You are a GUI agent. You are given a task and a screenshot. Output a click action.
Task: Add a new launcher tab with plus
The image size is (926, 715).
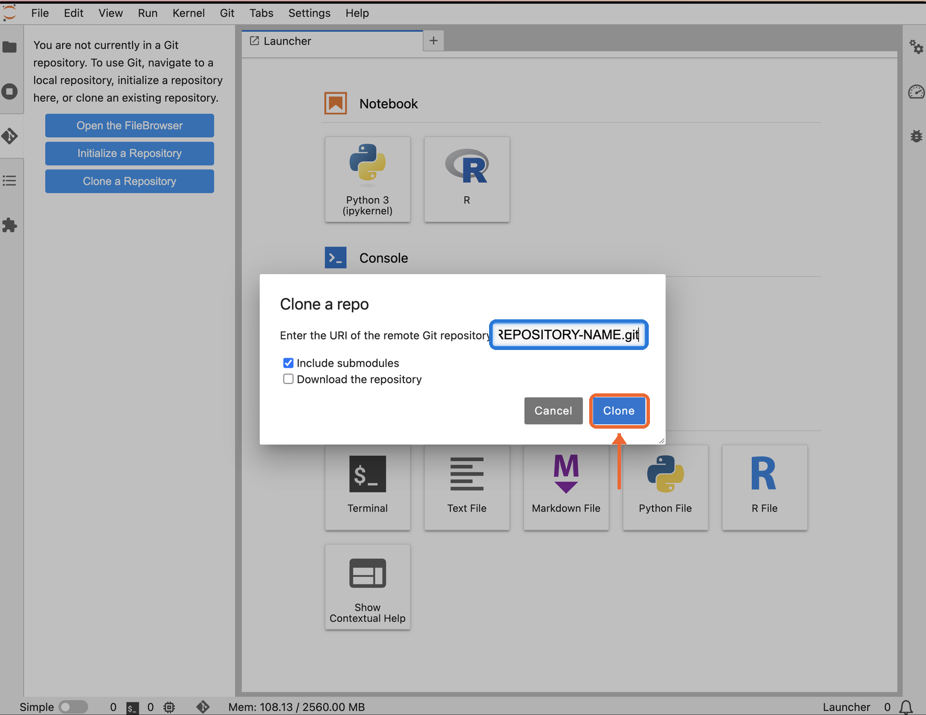coord(433,40)
